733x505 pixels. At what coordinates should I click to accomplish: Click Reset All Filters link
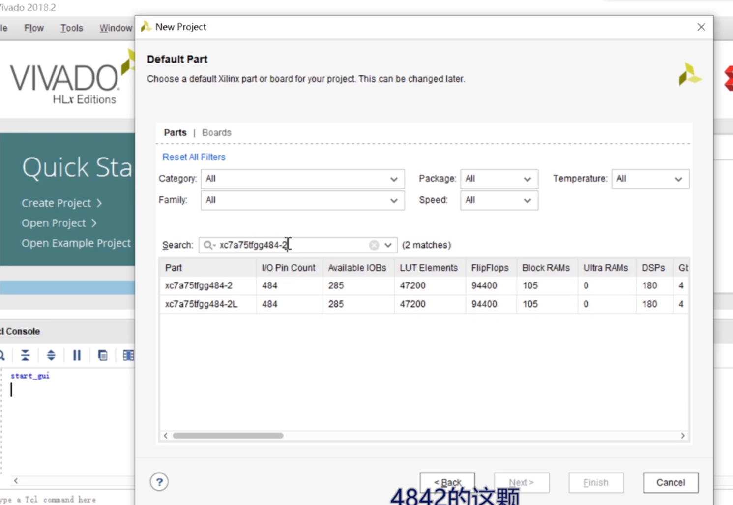click(x=194, y=157)
